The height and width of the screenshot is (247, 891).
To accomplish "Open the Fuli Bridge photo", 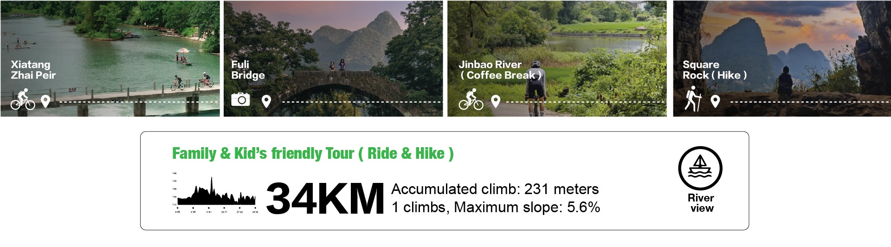I will (x=333, y=58).
